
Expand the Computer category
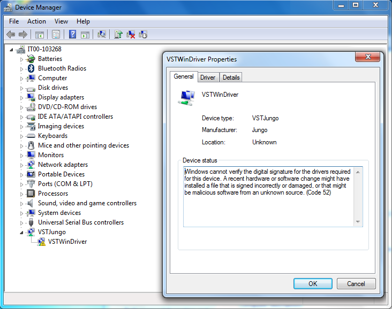[21, 79]
